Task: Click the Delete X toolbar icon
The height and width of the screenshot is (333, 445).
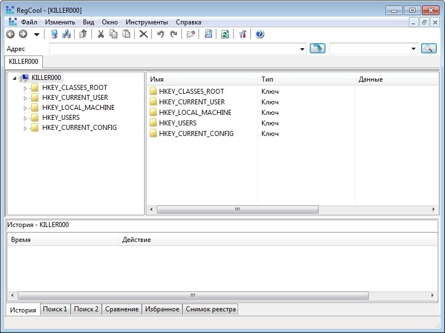Action: pos(144,34)
